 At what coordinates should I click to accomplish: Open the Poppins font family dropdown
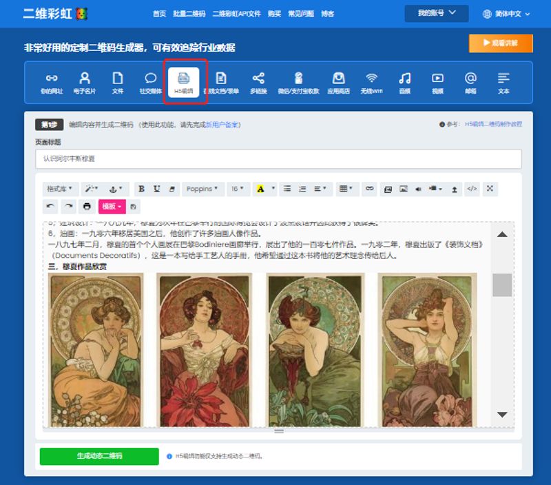[x=202, y=189]
